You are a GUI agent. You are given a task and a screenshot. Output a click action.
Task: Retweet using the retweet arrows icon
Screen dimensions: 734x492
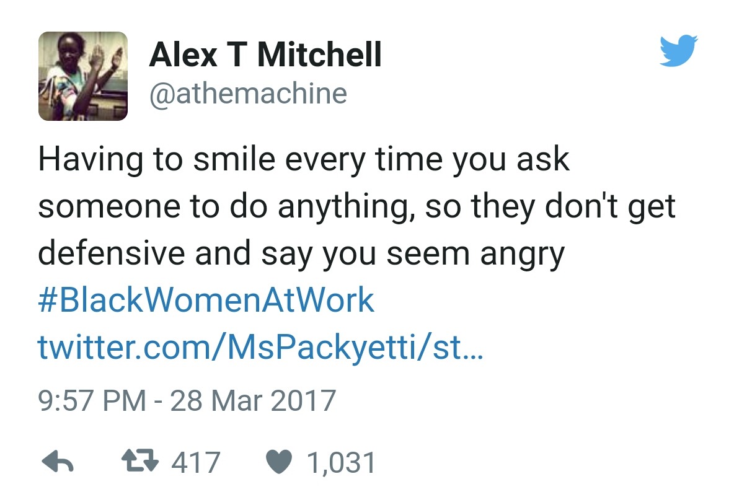[x=139, y=462]
